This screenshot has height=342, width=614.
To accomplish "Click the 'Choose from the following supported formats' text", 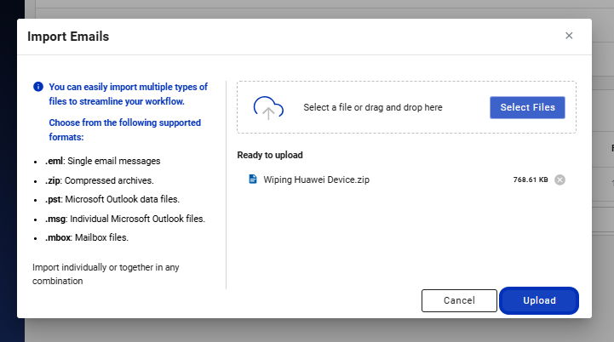I will [x=125, y=130].
